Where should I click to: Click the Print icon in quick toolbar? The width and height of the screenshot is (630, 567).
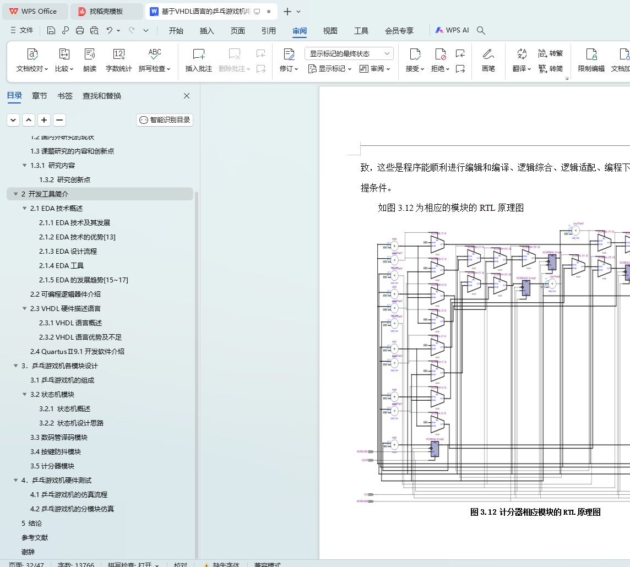79,30
